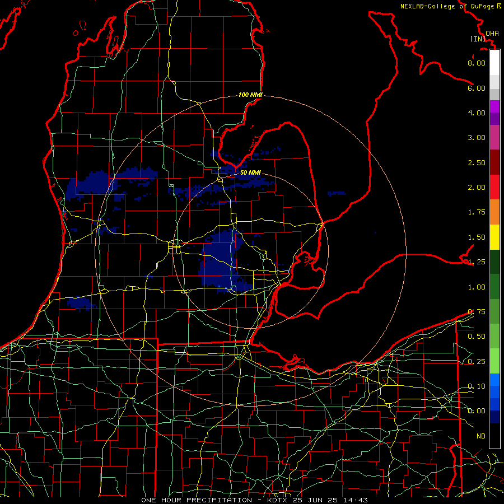
Task: Click the 100 NMI range ring label
Action: pyautogui.click(x=250, y=95)
